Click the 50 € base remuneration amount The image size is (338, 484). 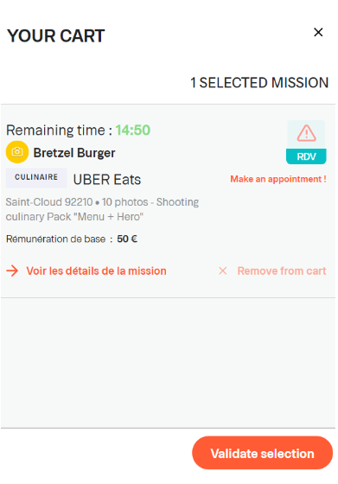tap(127, 239)
